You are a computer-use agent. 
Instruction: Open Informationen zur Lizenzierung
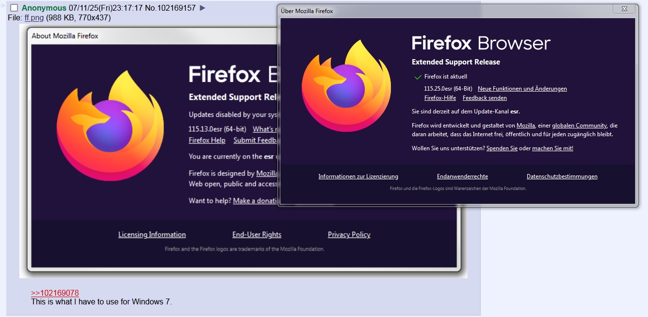click(x=358, y=176)
